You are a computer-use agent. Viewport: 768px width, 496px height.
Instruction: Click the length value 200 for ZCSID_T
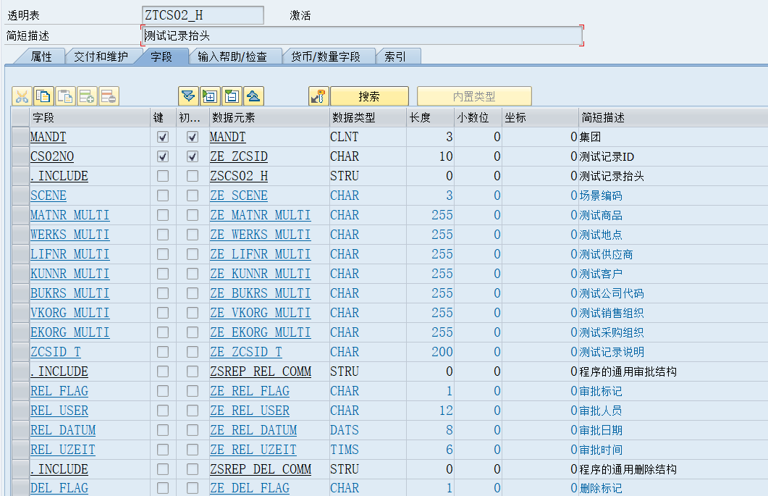coord(442,352)
